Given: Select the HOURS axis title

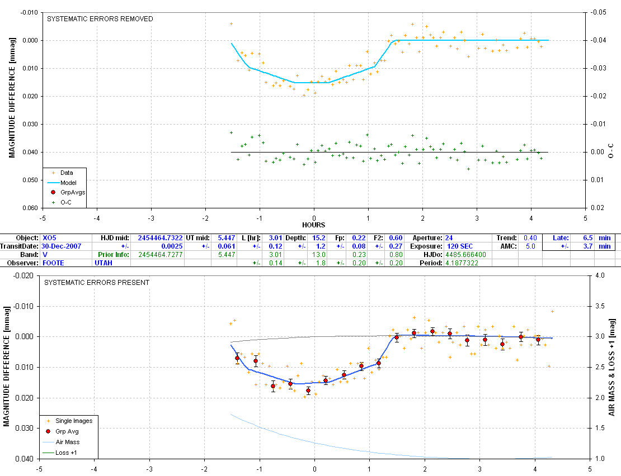Looking at the screenshot, I should 314,225.
